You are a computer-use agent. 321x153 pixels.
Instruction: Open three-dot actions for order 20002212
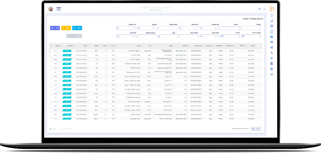[55, 51]
